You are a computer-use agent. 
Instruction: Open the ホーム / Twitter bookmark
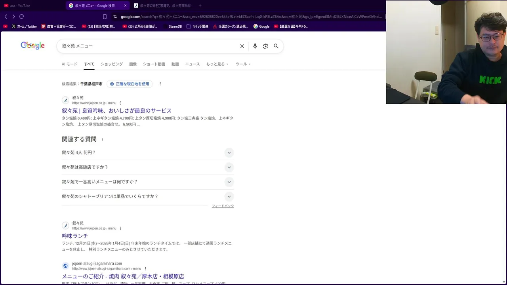coord(24,27)
